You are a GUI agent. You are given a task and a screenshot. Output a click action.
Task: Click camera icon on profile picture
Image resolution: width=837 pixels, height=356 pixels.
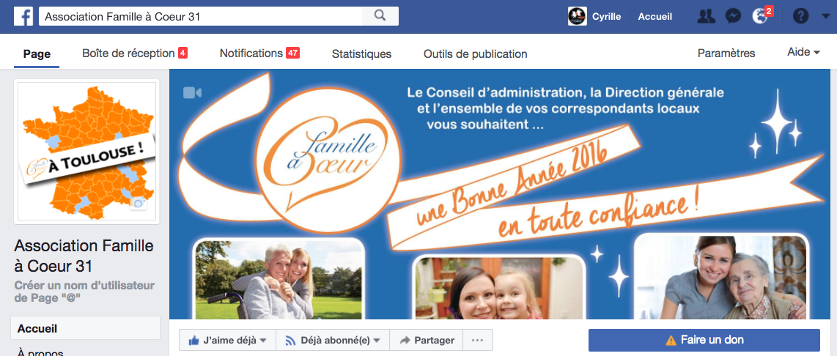(139, 204)
